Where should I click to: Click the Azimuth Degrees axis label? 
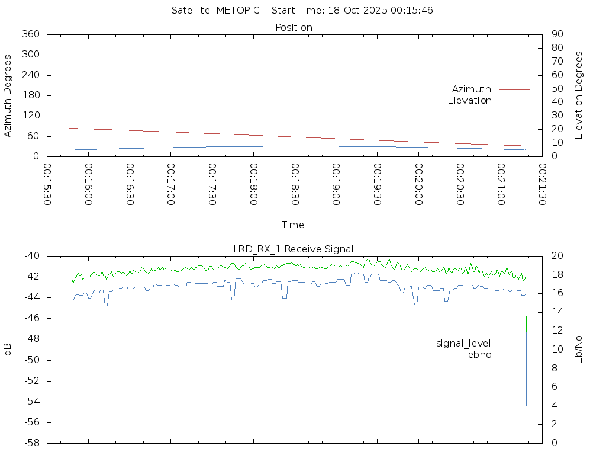tap(8, 96)
